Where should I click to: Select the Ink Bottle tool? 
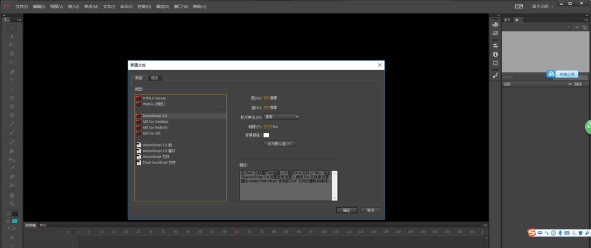pos(12,159)
